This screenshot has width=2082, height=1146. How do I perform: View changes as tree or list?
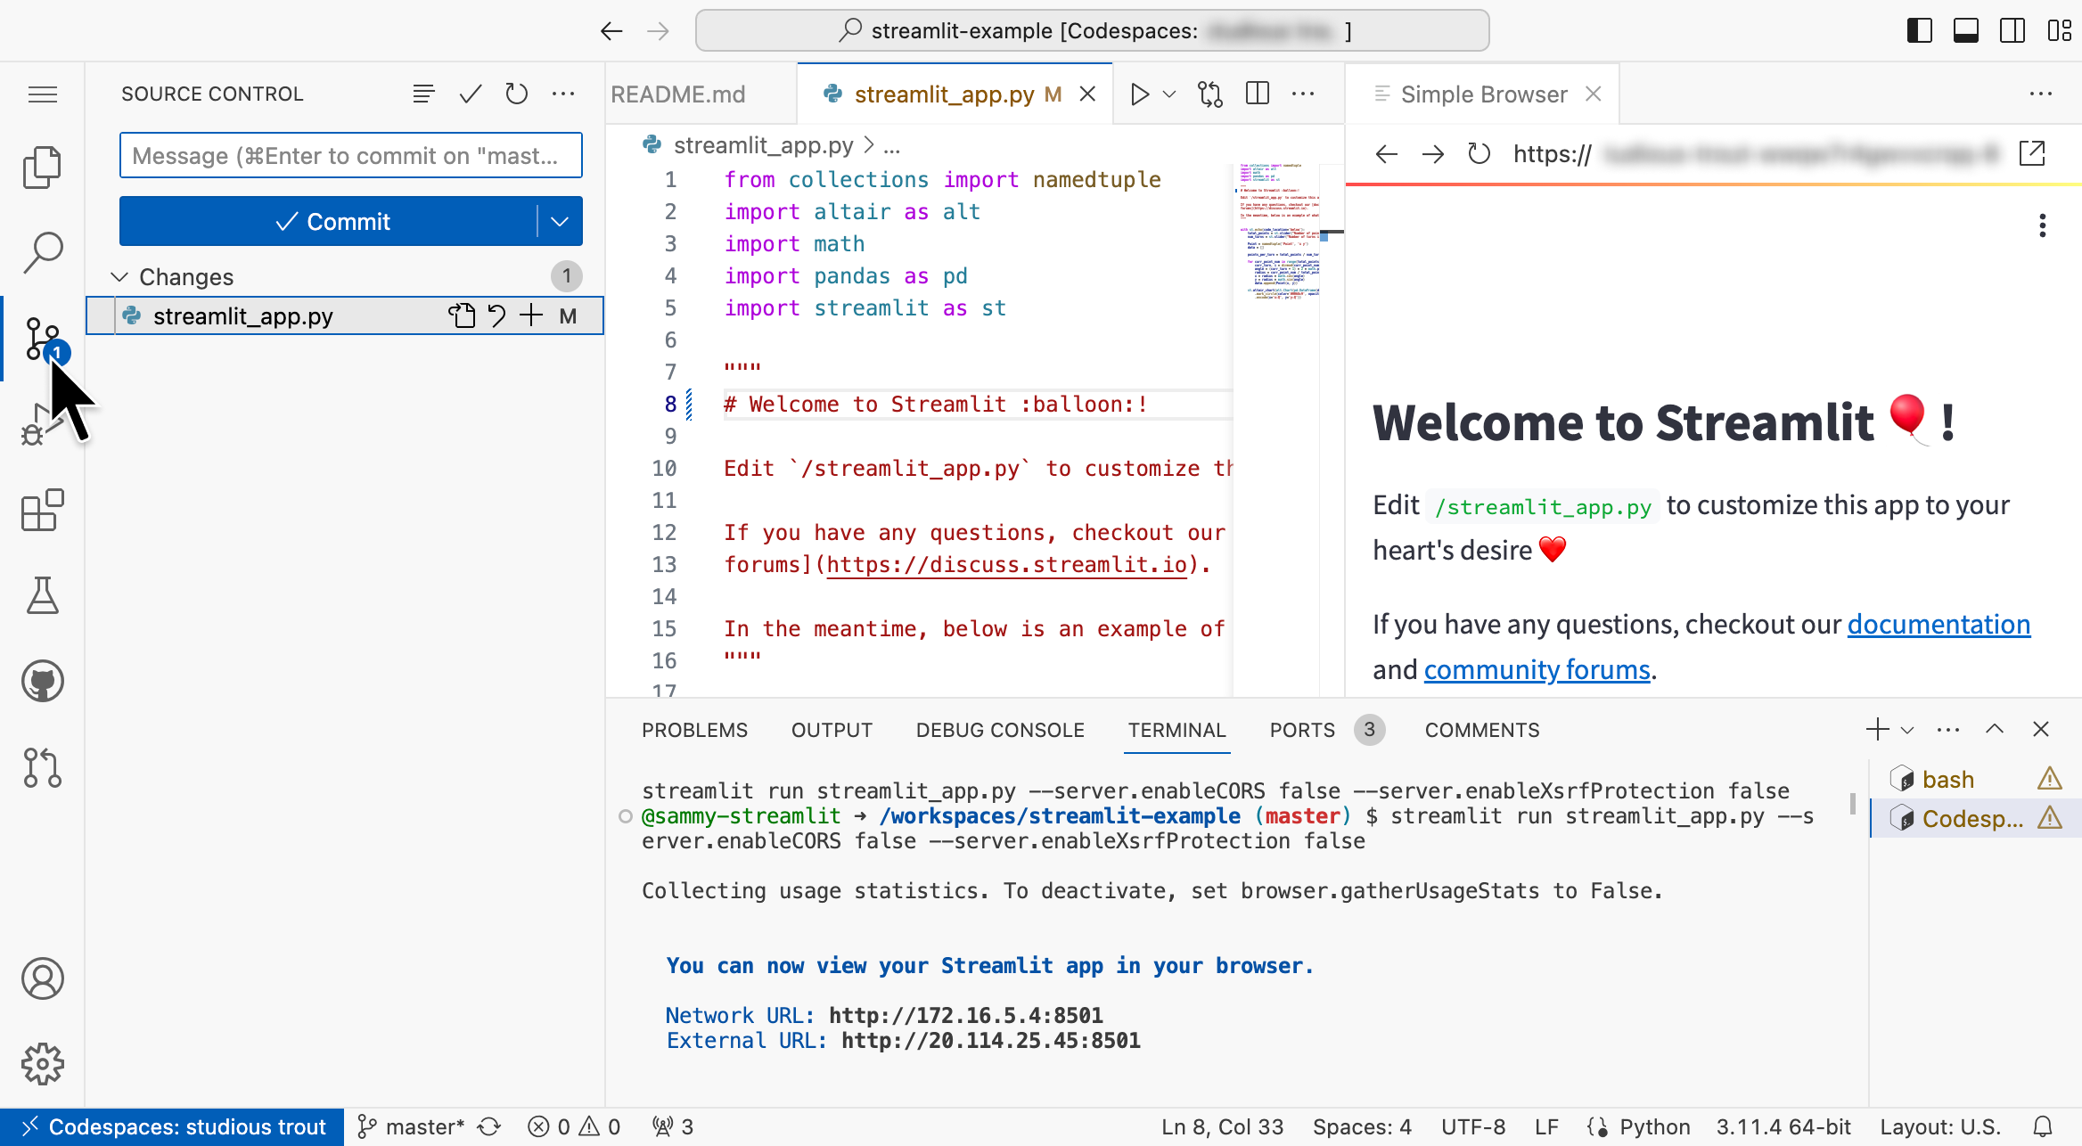pos(423,94)
